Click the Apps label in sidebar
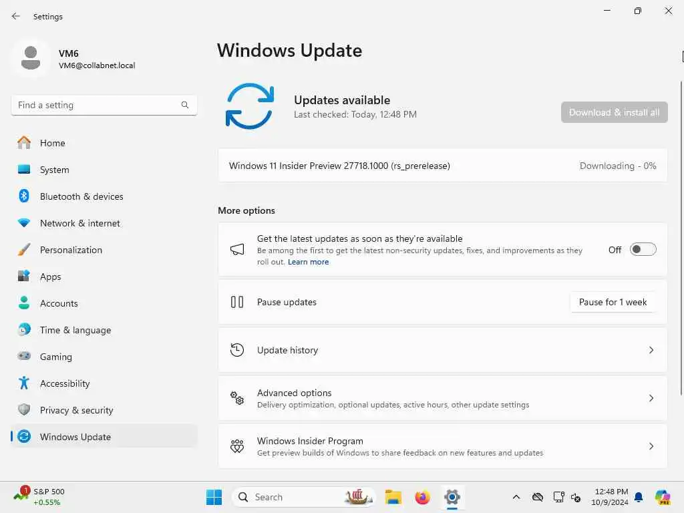The height and width of the screenshot is (513, 684). click(x=51, y=277)
